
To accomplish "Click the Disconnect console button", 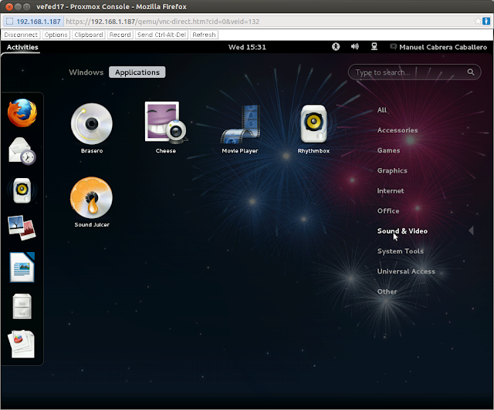I will pos(21,35).
